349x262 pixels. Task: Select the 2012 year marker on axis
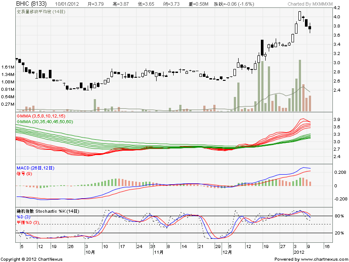tap(299, 252)
